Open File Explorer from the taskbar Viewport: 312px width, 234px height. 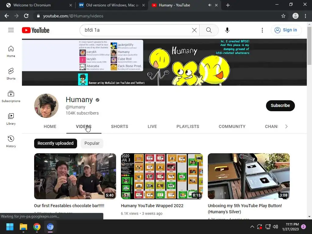click(23, 227)
